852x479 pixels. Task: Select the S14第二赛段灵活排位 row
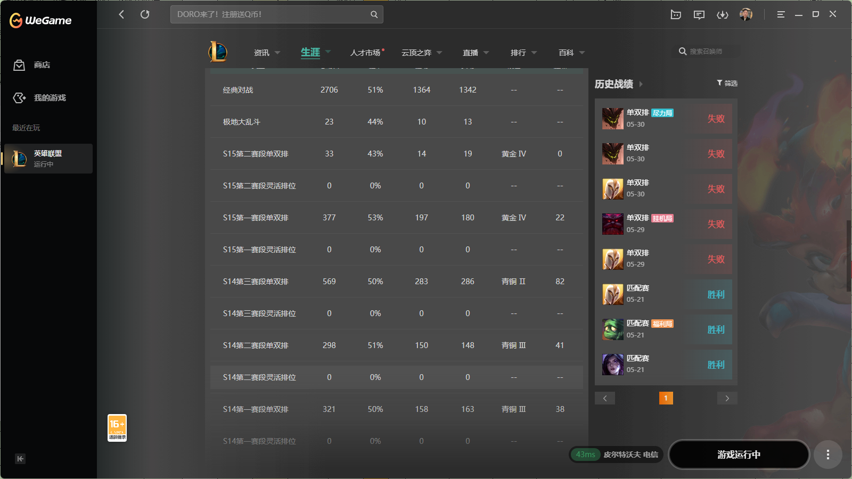pos(397,377)
